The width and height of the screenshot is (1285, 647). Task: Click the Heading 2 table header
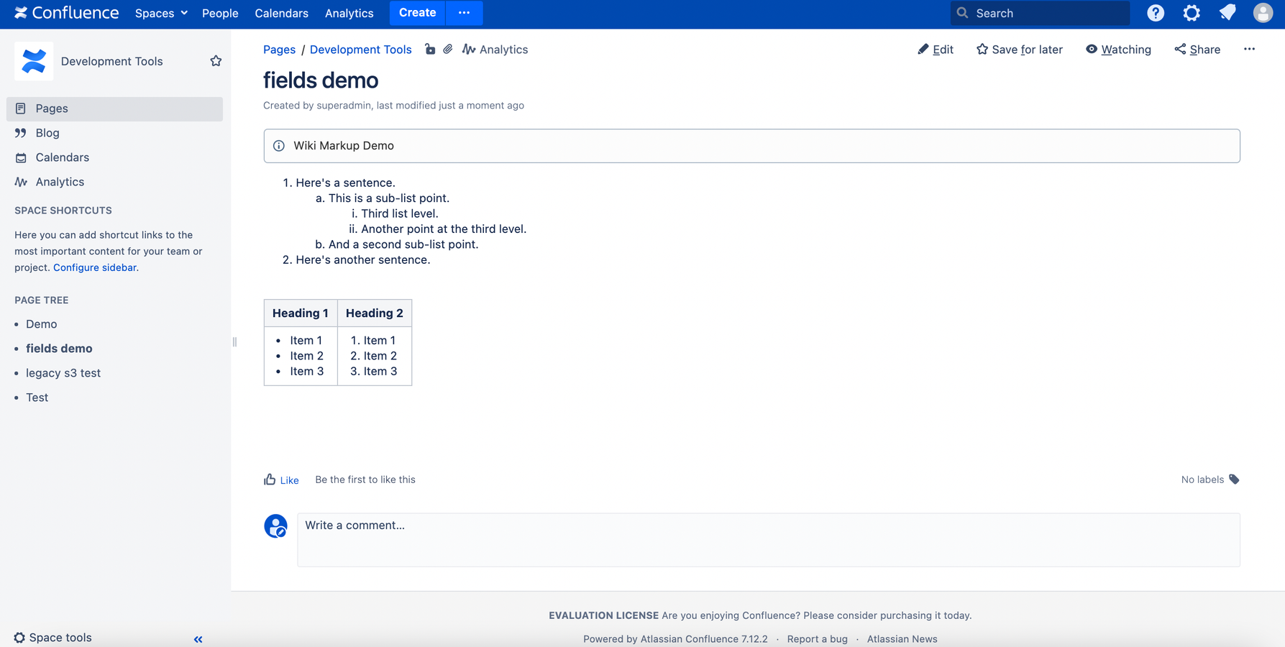[375, 313]
